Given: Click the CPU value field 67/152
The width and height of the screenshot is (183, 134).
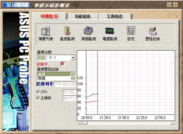Looking at the screenshot, I should pos(69,92).
